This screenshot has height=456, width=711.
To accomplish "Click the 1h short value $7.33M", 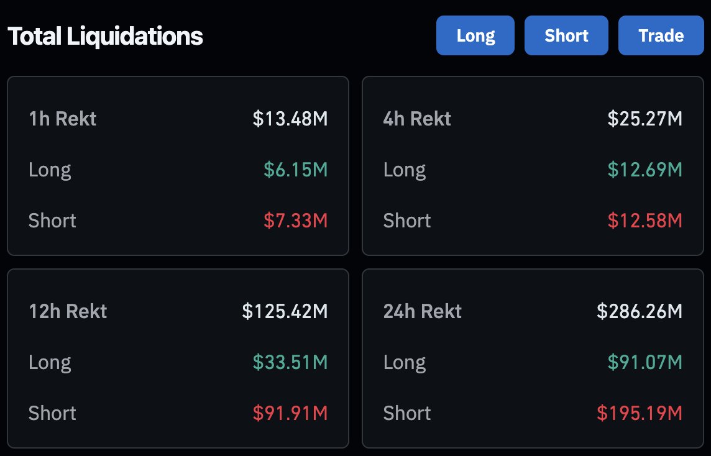I will coord(295,221).
